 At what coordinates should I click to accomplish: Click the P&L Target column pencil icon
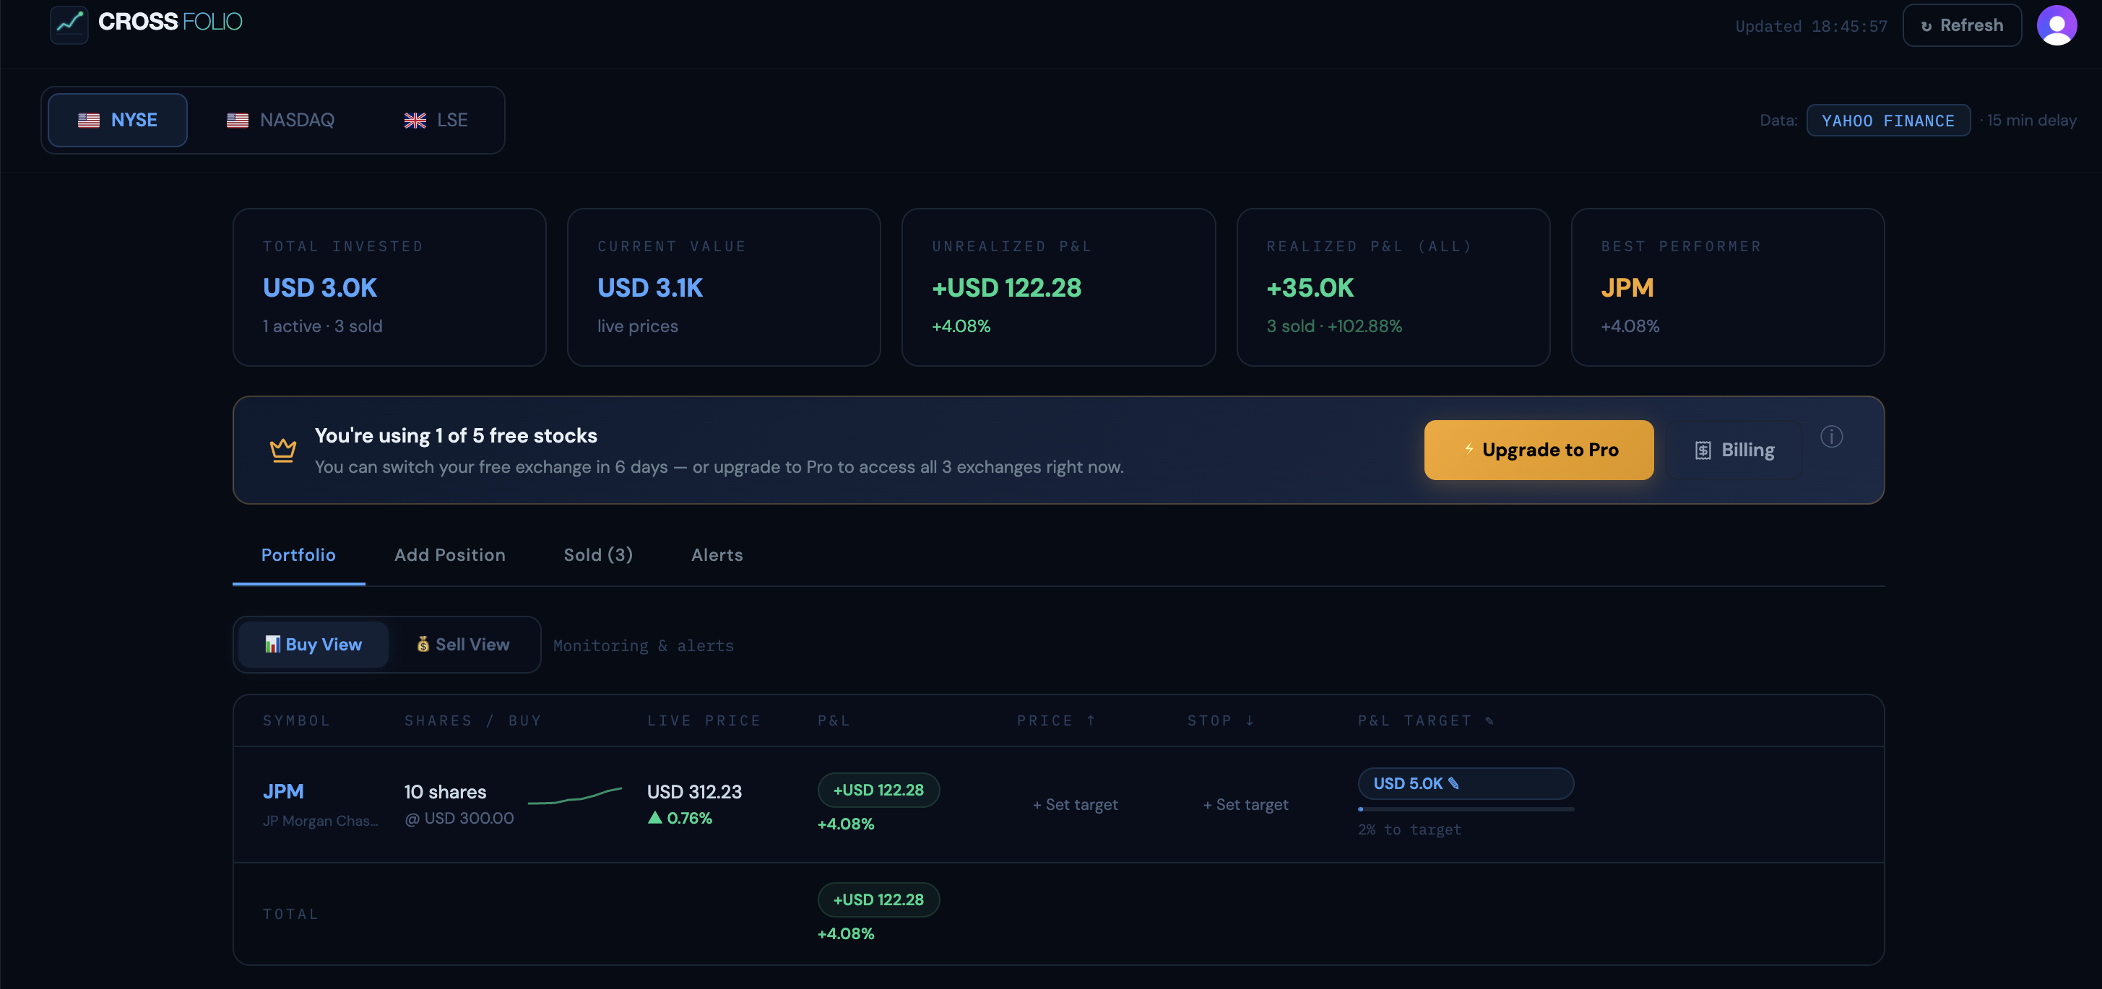(1489, 720)
